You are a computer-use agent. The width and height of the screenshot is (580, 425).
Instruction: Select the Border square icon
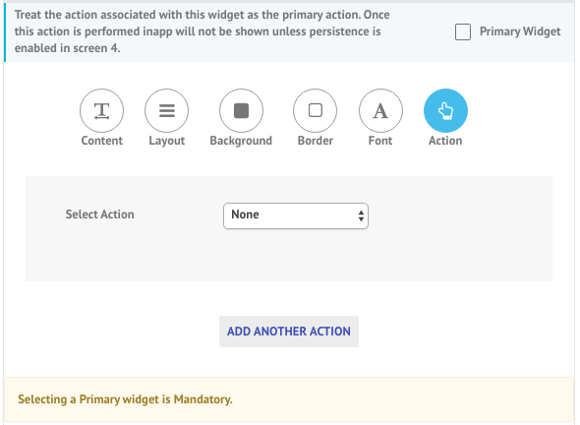(x=316, y=110)
